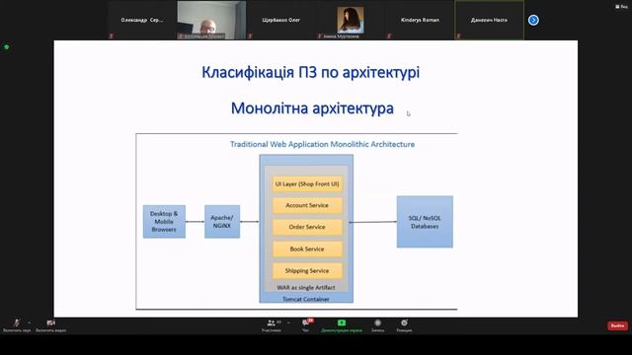Click the green encryption shield icon
632x355 pixels.
click(7, 47)
